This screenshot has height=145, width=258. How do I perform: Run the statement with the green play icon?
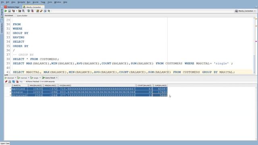6,11
